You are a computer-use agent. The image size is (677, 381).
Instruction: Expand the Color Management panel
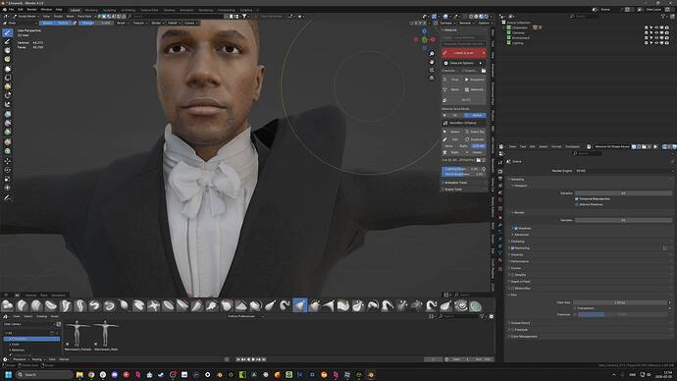(x=523, y=337)
